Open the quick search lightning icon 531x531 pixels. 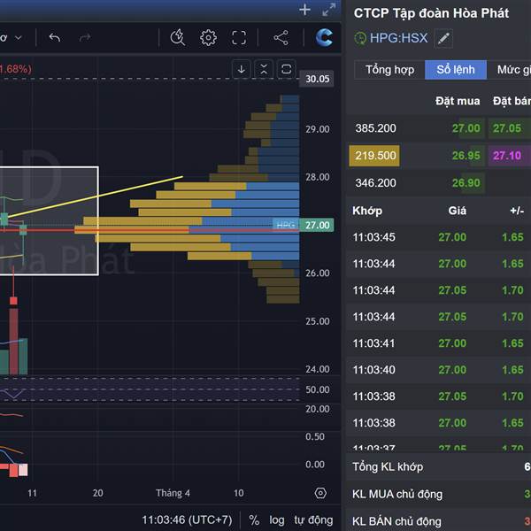tap(178, 37)
